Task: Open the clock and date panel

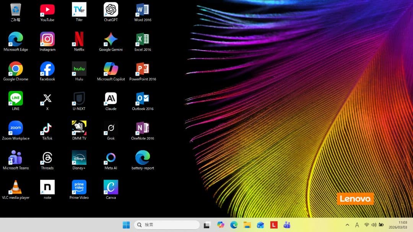Action: tap(398, 225)
